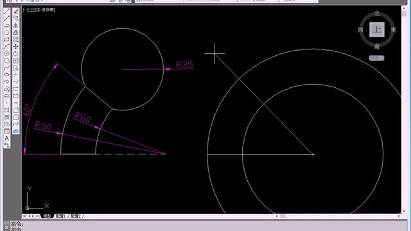Select the Chamfer tool
This screenshot has width=411, height=231.
(x=15, y=110)
